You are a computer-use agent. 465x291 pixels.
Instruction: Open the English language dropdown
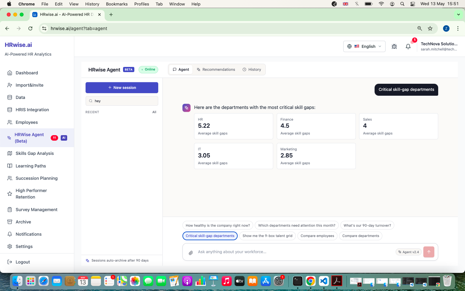[x=364, y=46]
